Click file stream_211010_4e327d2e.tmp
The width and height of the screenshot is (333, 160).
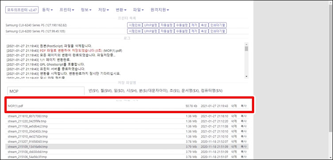[28, 137]
